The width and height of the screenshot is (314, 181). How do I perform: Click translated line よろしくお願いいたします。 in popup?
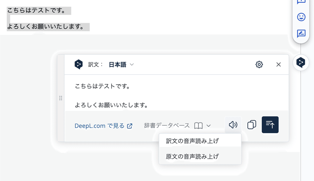(111, 105)
